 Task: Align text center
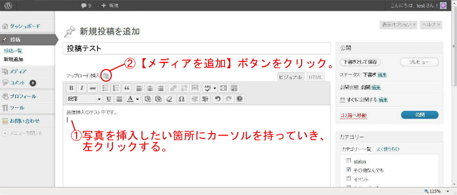(x=150, y=88)
